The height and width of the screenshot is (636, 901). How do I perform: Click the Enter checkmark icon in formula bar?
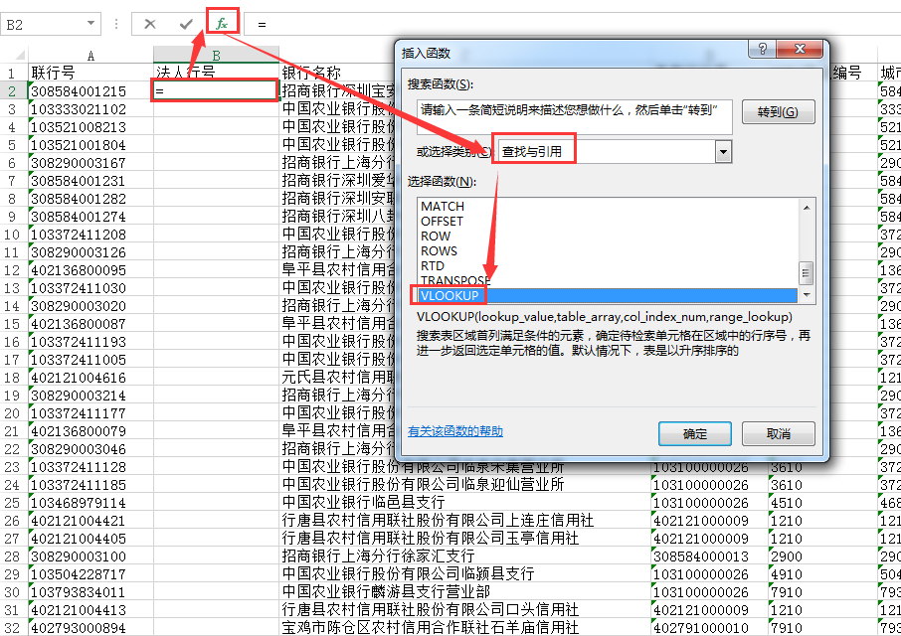coord(186,24)
